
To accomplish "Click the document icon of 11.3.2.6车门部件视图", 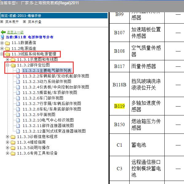I will pos(18,98).
